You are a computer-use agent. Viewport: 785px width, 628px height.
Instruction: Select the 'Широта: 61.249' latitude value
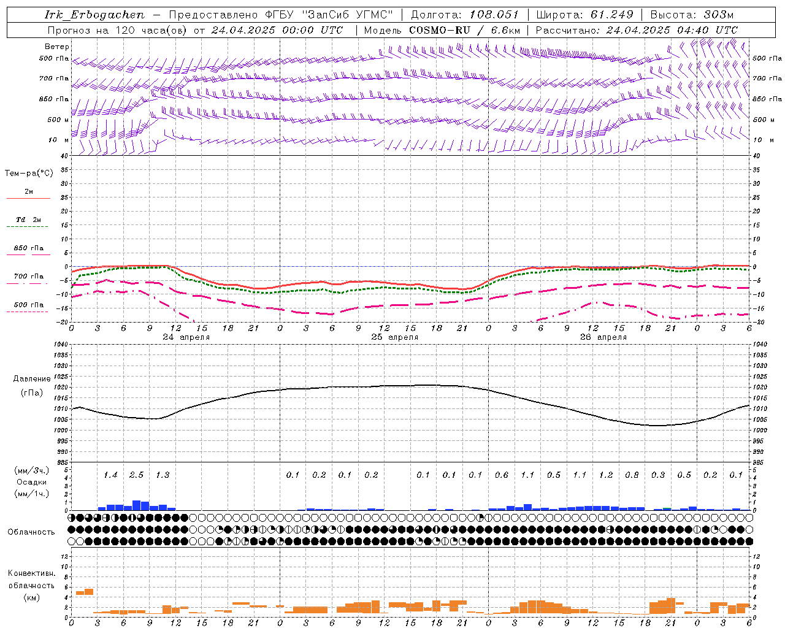tap(584, 15)
